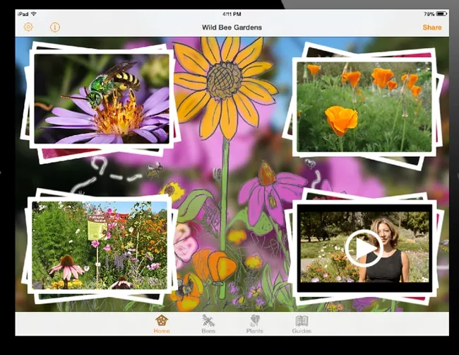The image size is (459, 355).
Task: Switch to the Bees tab
Action: (208, 324)
